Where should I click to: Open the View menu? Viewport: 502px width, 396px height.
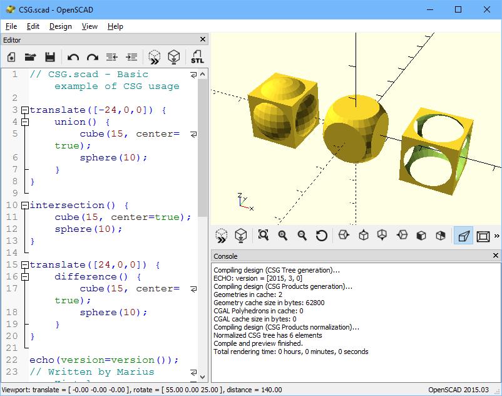click(x=90, y=26)
